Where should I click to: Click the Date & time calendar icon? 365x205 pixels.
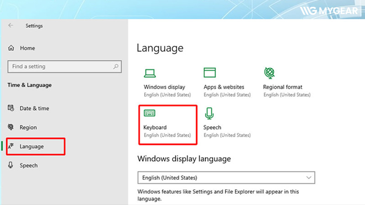(11, 108)
